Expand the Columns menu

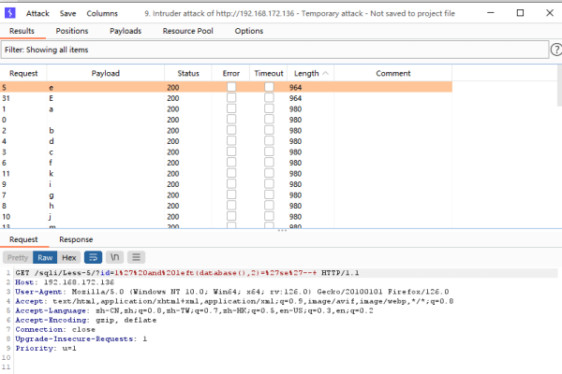coord(102,14)
